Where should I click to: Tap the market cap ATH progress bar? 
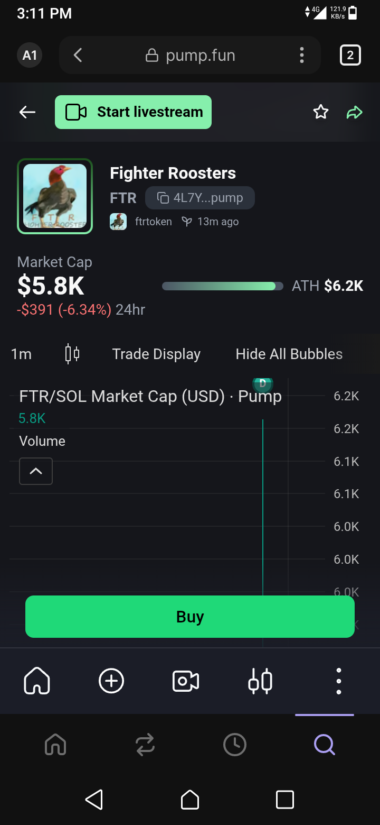point(219,286)
